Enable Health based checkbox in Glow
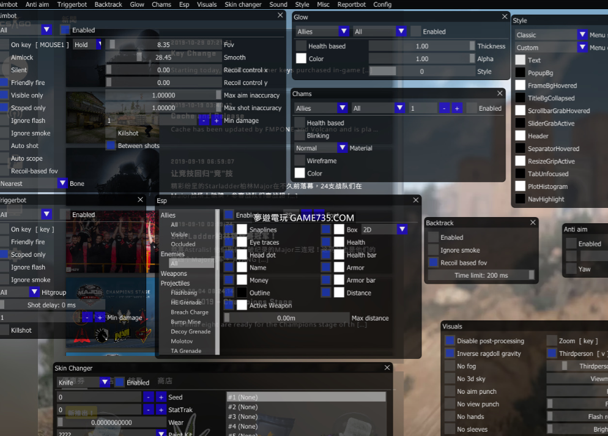Viewport: 608px width, 436px height. pyautogui.click(x=301, y=46)
